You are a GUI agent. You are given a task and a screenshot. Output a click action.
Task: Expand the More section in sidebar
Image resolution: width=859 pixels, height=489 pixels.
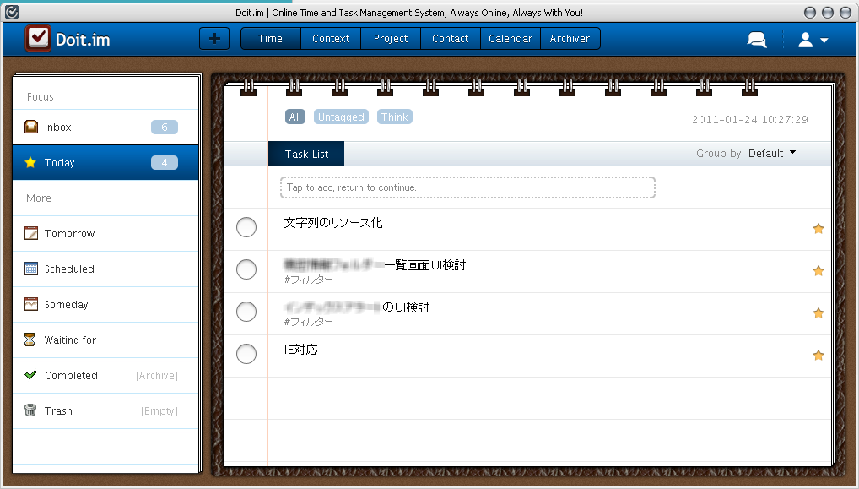point(38,198)
